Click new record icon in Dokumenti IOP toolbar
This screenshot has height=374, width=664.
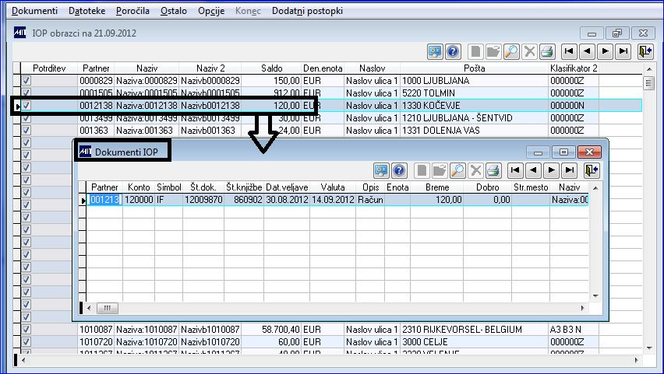[x=422, y=171]
